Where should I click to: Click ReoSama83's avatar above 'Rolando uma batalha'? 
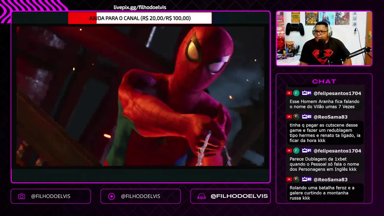click(296, 179)
